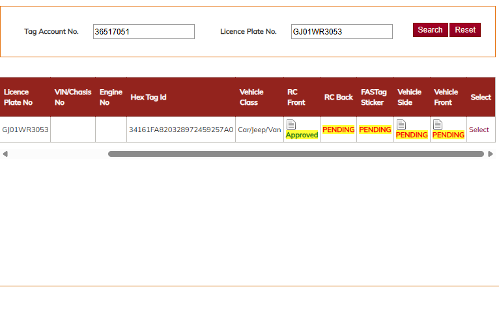Focus the Licence Plate No. input field
The width and height of the screenshot is (499, 315).
pos(342,32)
